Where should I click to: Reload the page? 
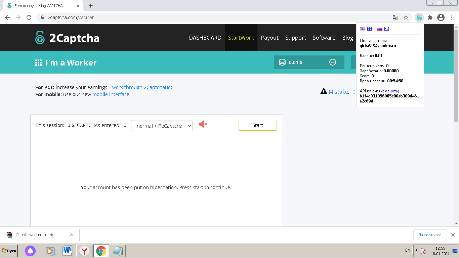coord(29,17)
